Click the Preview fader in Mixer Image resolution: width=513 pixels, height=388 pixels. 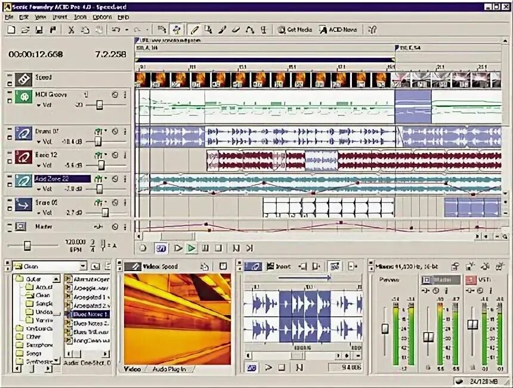pos(385,328)
